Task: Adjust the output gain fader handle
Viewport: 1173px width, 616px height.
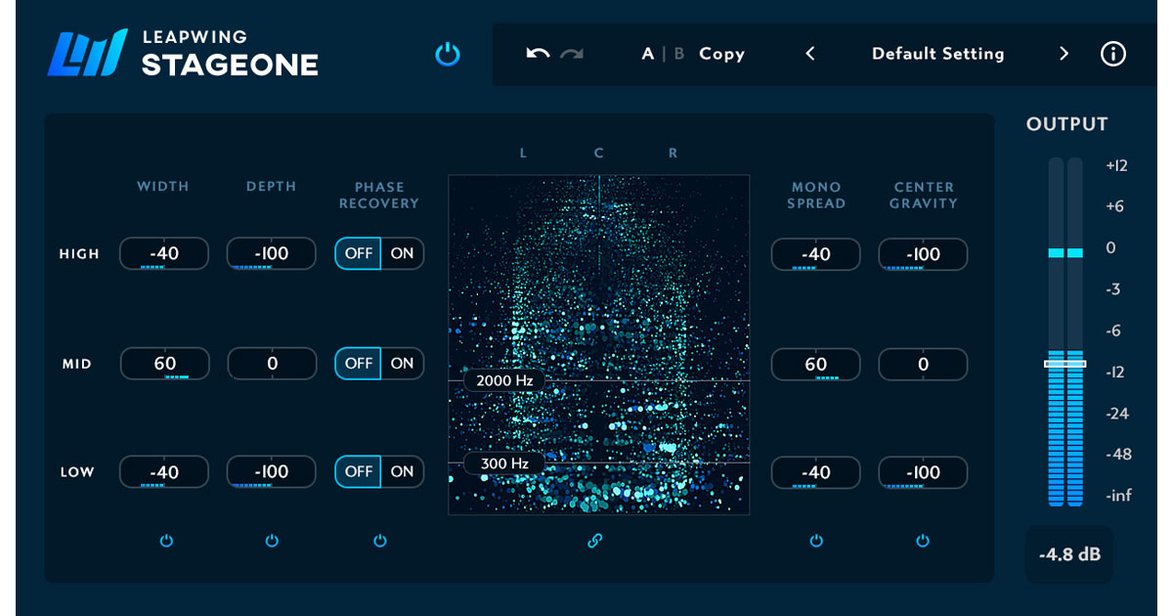Action: (x=1064, y=364)
